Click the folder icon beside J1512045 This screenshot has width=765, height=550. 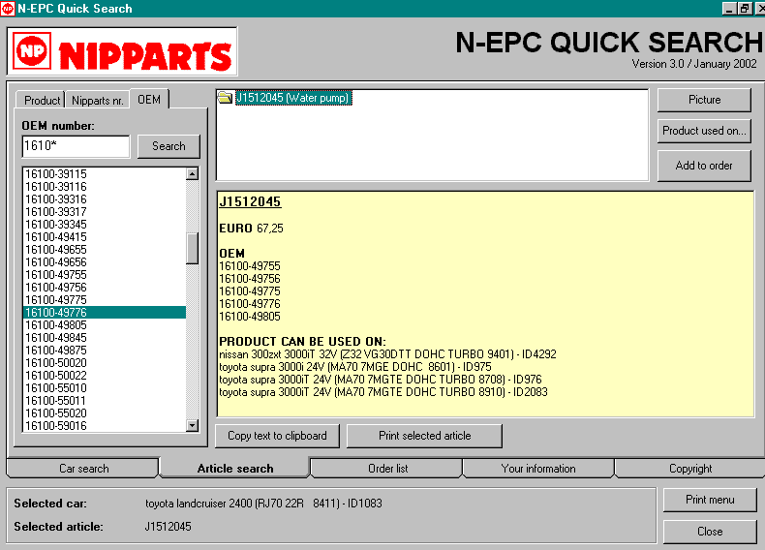225,98
